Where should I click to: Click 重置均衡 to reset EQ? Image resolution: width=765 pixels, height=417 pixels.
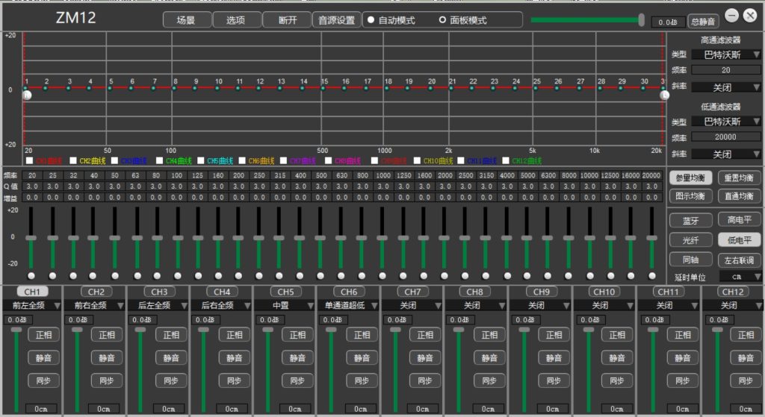(x=739, y=178)
